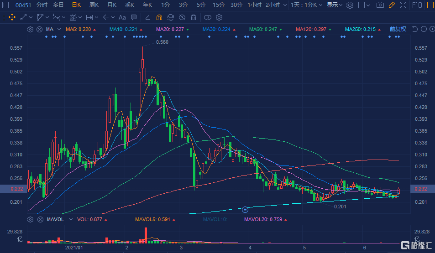The image size is (435, 253).
Task: Click the fullscreen expand icon
Action: click(403, 5)
